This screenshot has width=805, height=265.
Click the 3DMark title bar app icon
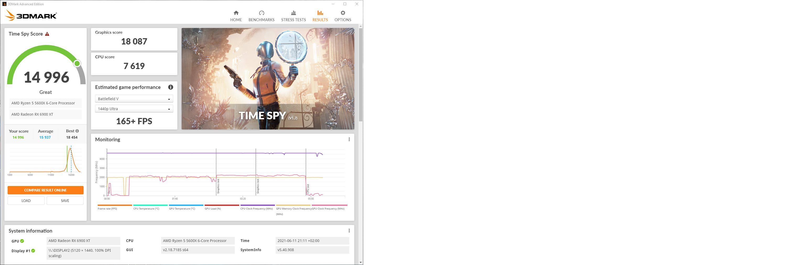(4, 4)
